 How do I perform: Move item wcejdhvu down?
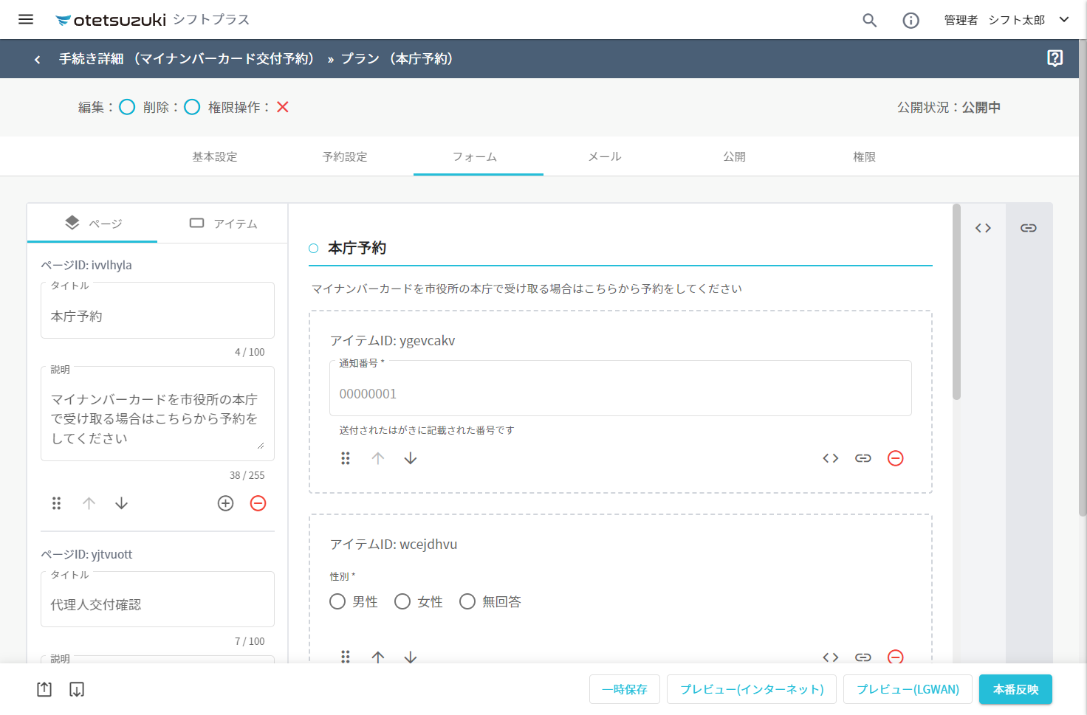(411, 657)
